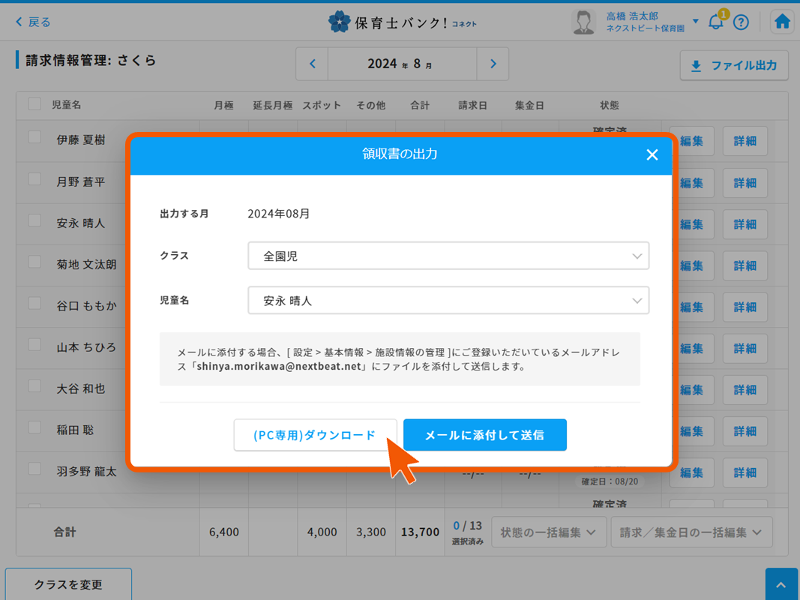Expand the 児童名 dropdown

click(x=448, y=301)
